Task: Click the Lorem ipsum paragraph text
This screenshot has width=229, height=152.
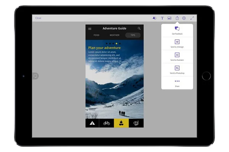Action: tap(105, 57)
